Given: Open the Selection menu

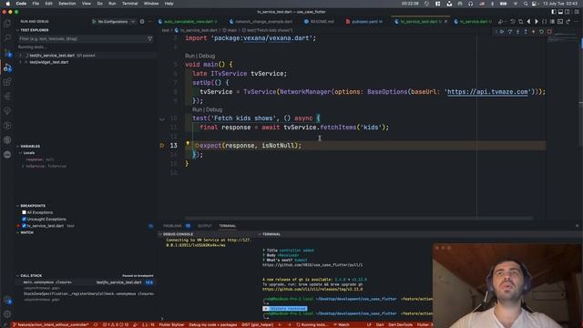Looking at the screenshot, I should [x=67, y=4].
